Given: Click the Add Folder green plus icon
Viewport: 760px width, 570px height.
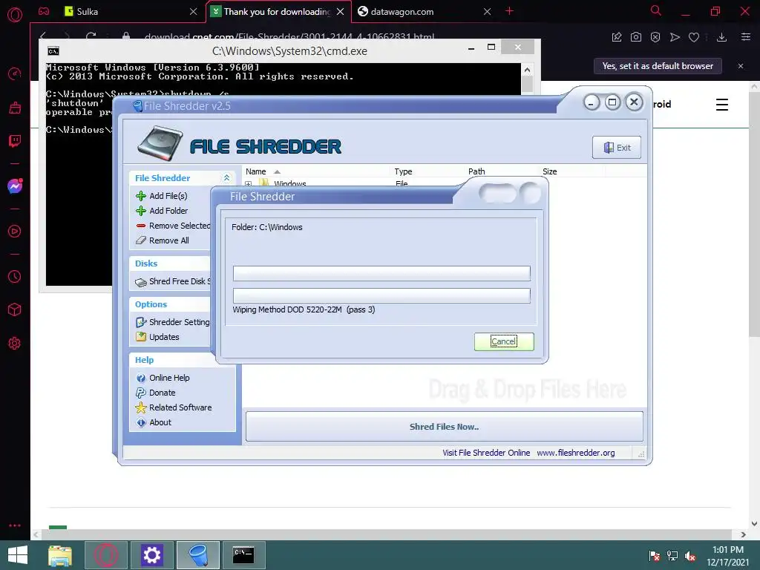Looking at the screenshot, I should [x=141, y=211].
